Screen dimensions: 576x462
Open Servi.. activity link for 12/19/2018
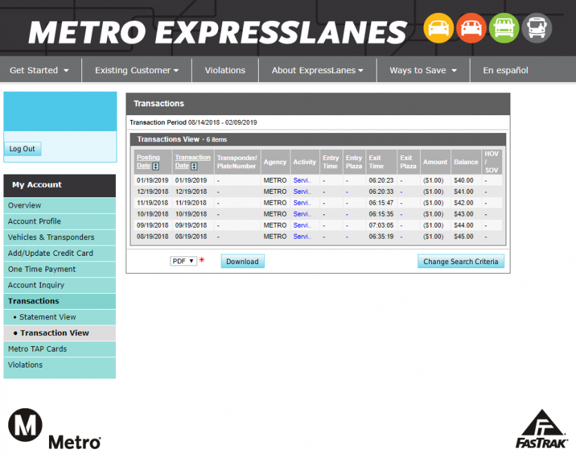(x=302, y=192)
